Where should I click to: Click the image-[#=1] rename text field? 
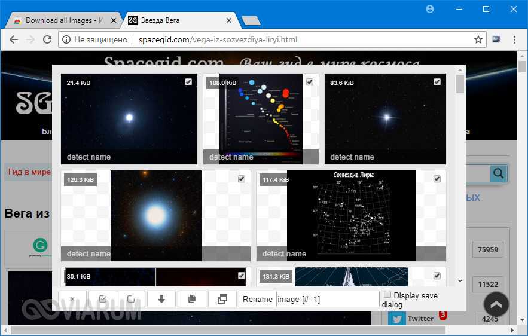click(x=328, y=299)
